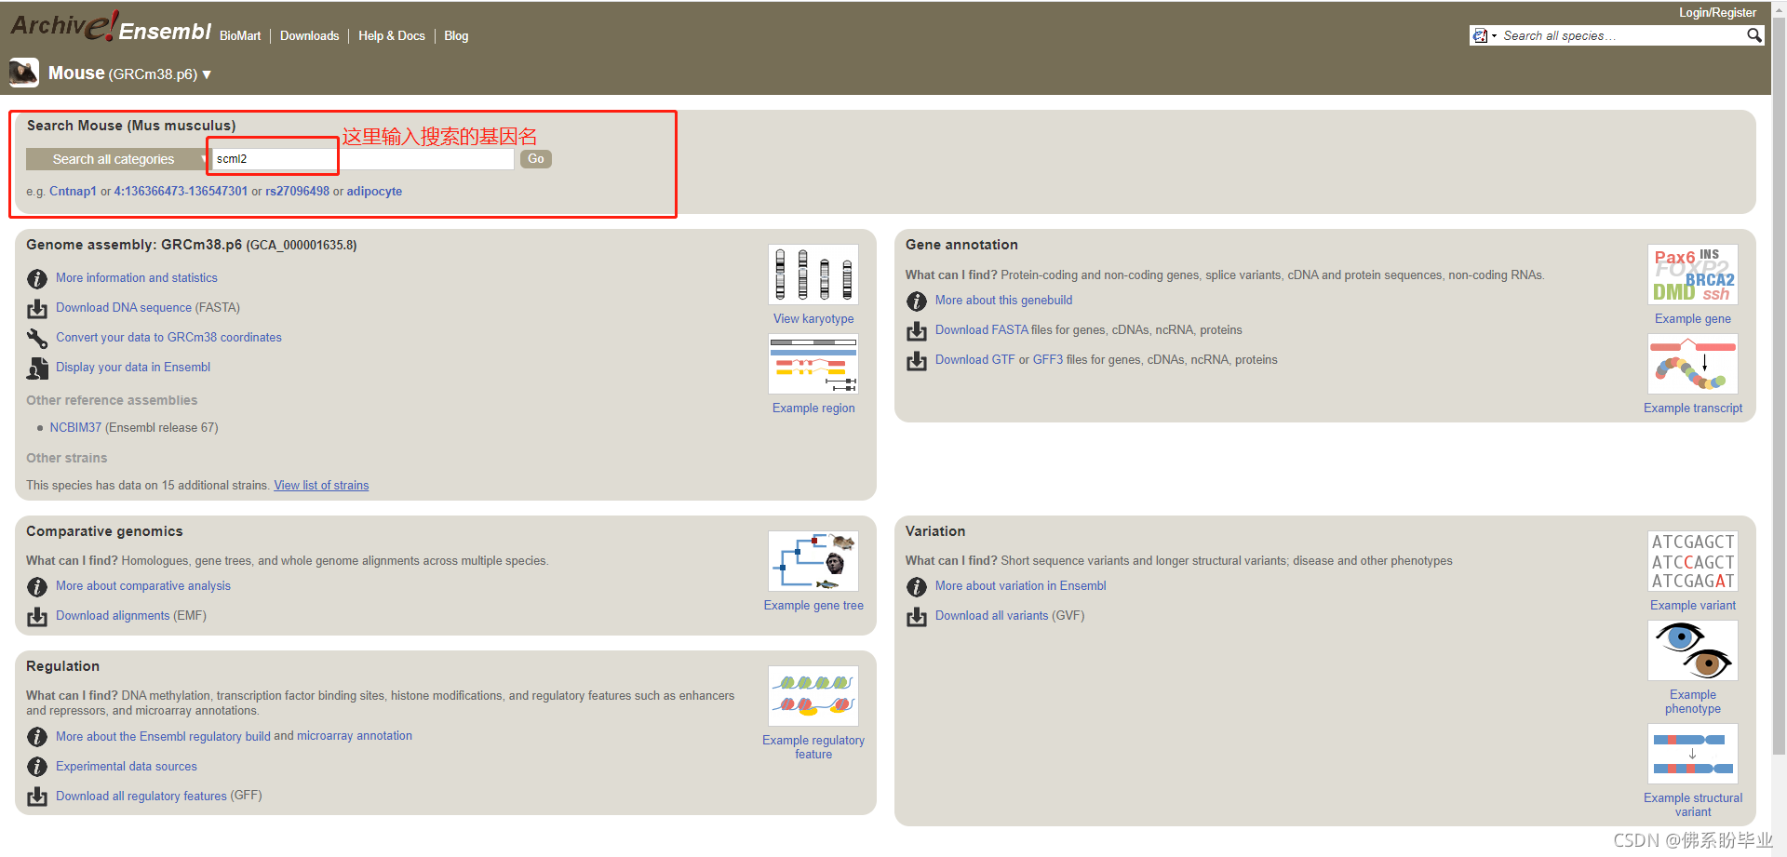1787x857 pixels.
Task: Click icon beside Display your data in Ensembl
Action: (x=37, y=368)
